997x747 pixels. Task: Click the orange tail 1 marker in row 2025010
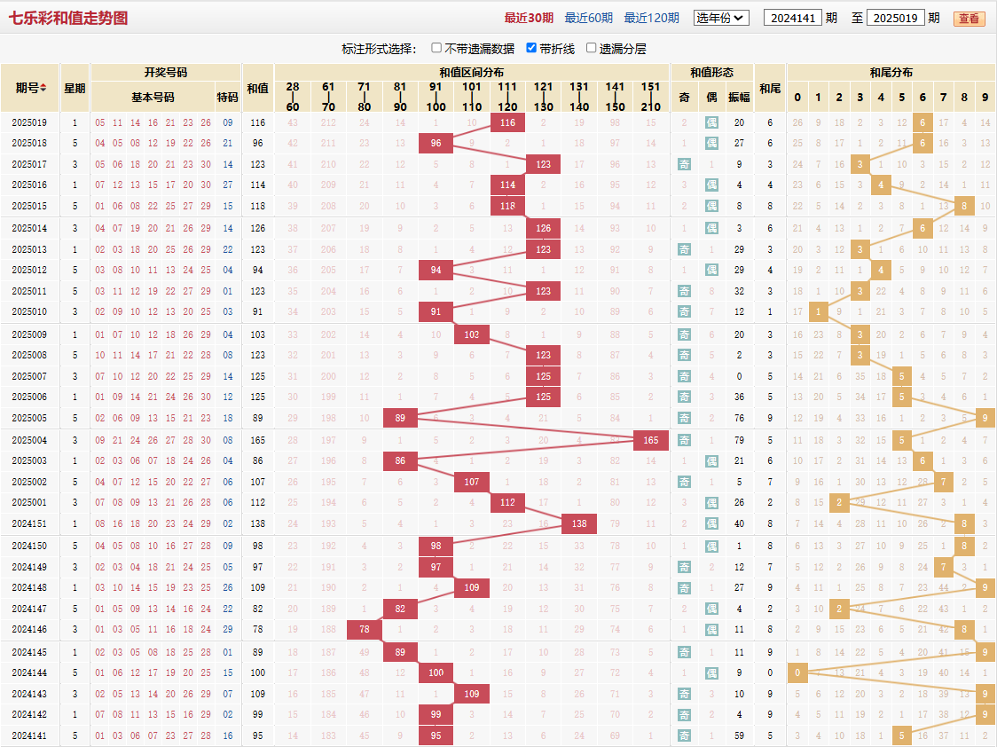pos(819,311)
